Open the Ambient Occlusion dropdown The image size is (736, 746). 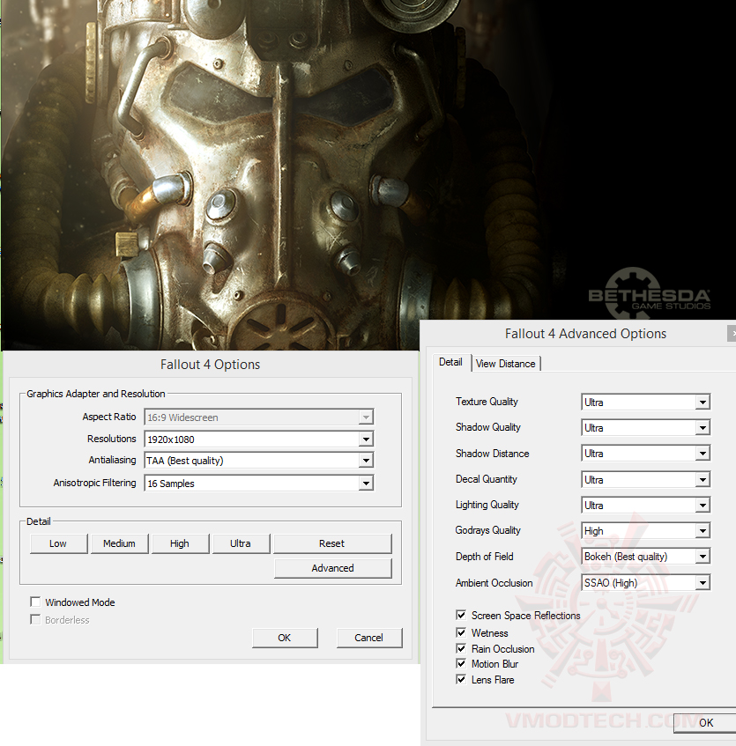tap(645, 583)
